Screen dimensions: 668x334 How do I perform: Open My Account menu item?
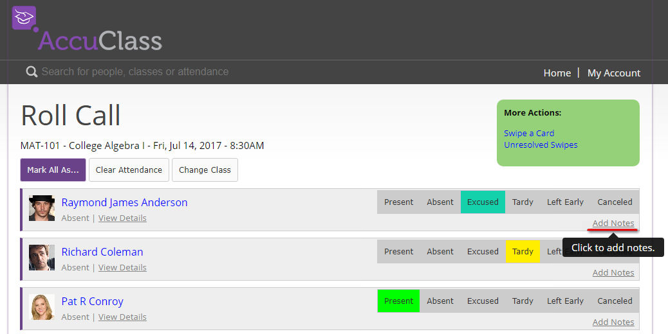[x=613, y=73]
